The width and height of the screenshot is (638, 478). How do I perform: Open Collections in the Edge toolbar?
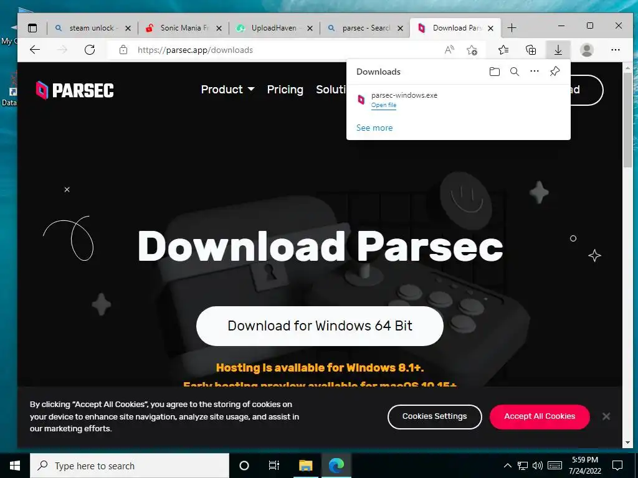[x=531, y=50]
